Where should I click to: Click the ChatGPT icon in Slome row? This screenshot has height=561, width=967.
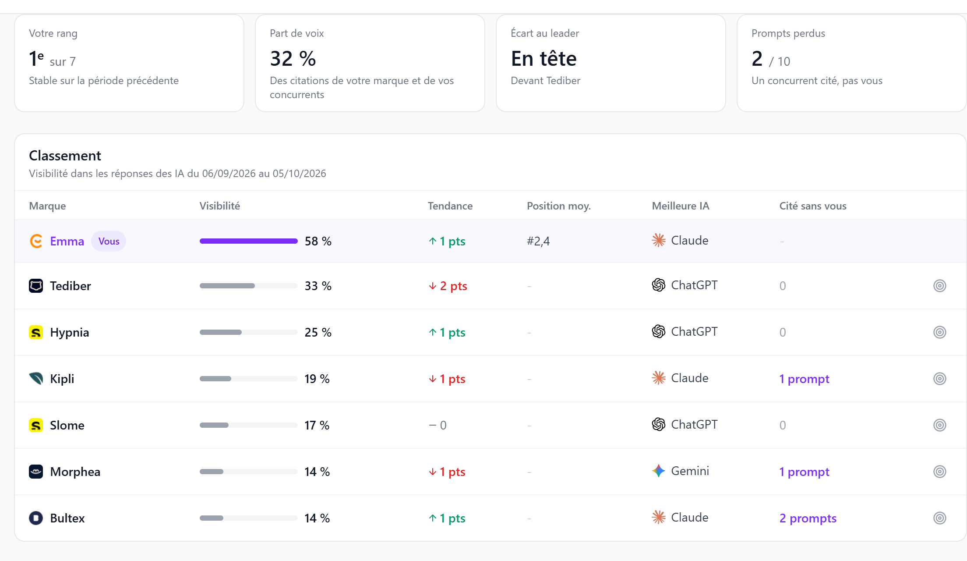[659, 424]
